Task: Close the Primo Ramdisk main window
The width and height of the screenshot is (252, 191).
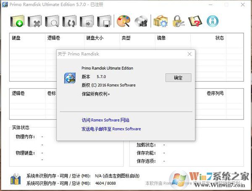Action: coord(243,5)
